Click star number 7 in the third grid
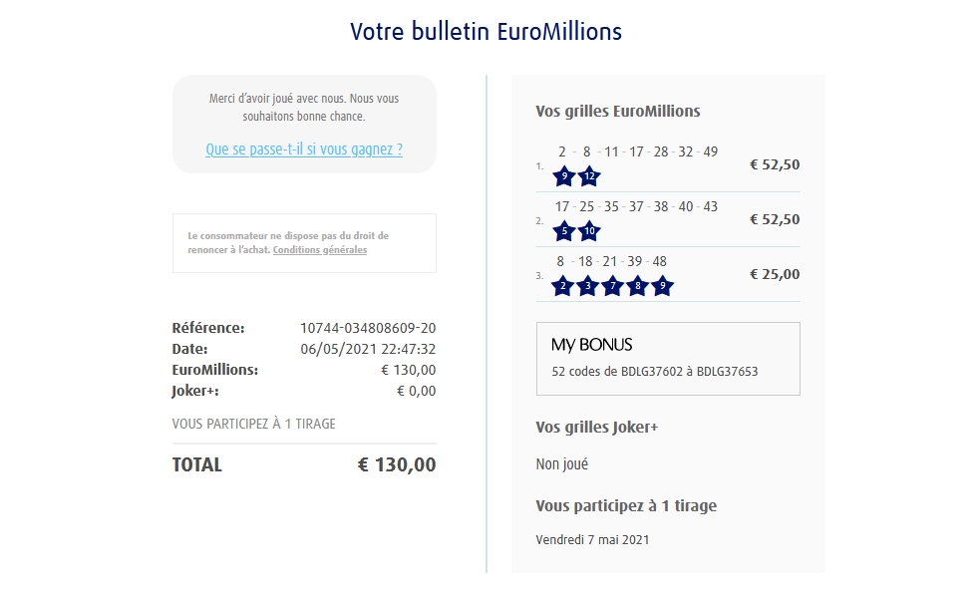 coord(614,286)
